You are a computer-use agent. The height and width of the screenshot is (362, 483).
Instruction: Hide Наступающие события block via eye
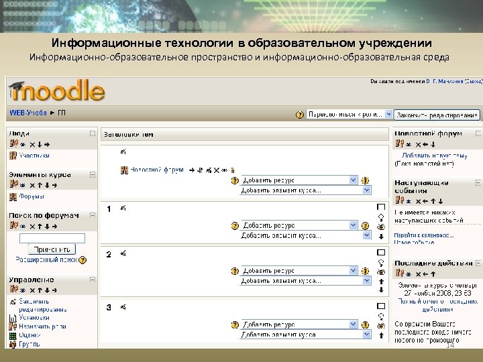[x=409, y=201]
